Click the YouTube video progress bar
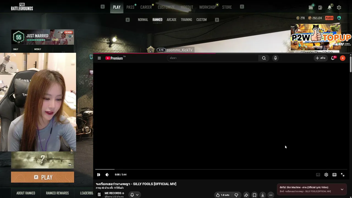 222,169
